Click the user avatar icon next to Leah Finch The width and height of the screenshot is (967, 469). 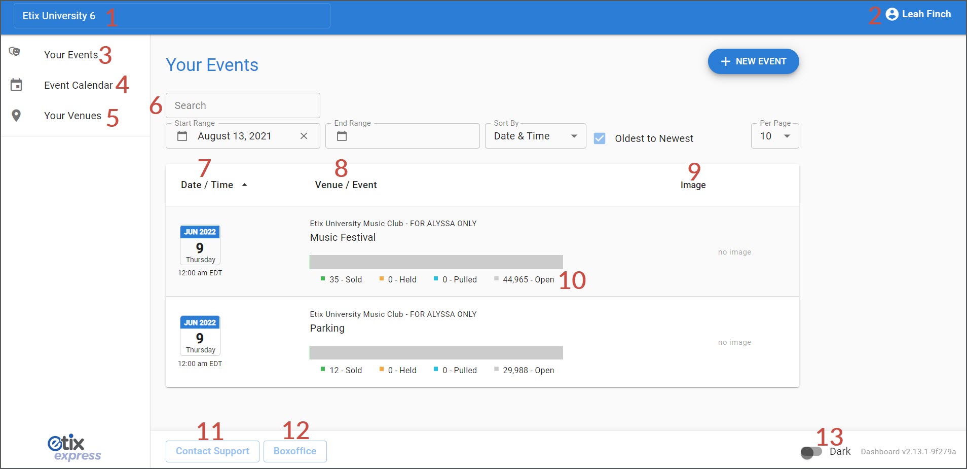[892, 14]
